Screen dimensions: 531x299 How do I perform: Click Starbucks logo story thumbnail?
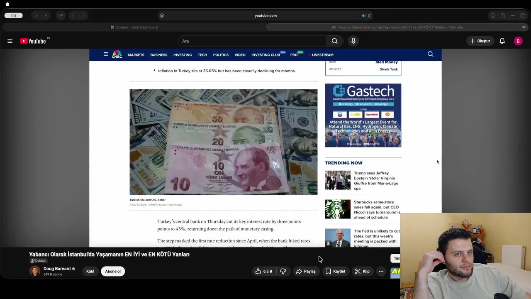338,209
